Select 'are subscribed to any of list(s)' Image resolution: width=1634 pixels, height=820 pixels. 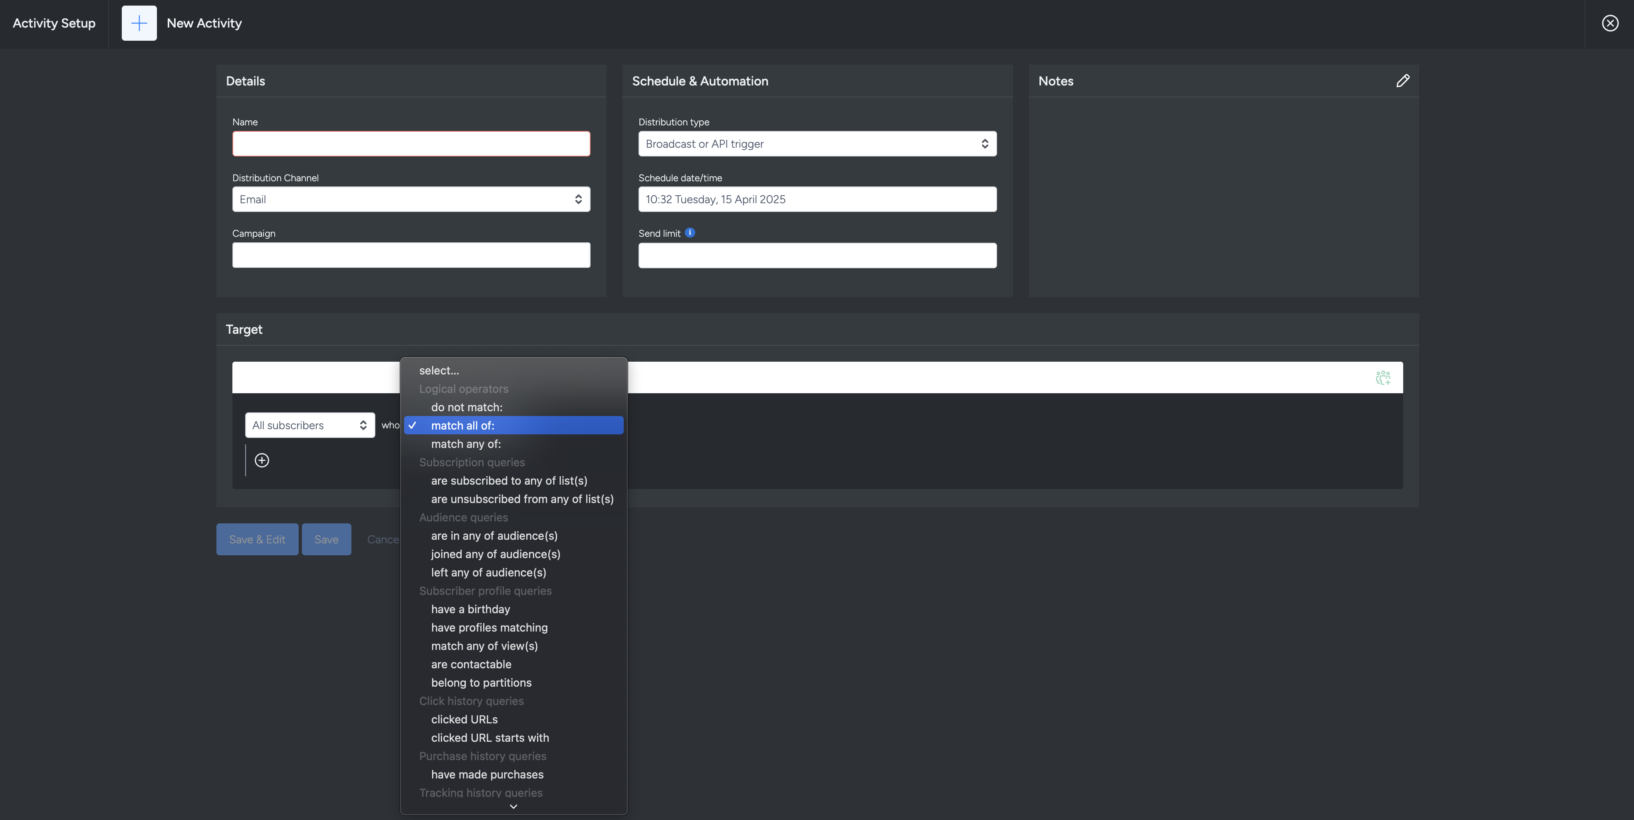click(x=509, y=481)
